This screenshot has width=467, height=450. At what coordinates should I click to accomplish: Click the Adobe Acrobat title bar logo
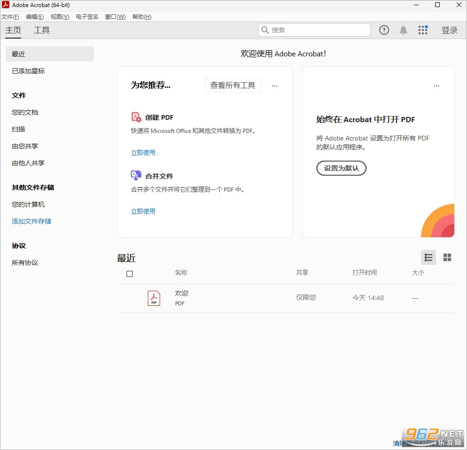click(x=5, y=5)
